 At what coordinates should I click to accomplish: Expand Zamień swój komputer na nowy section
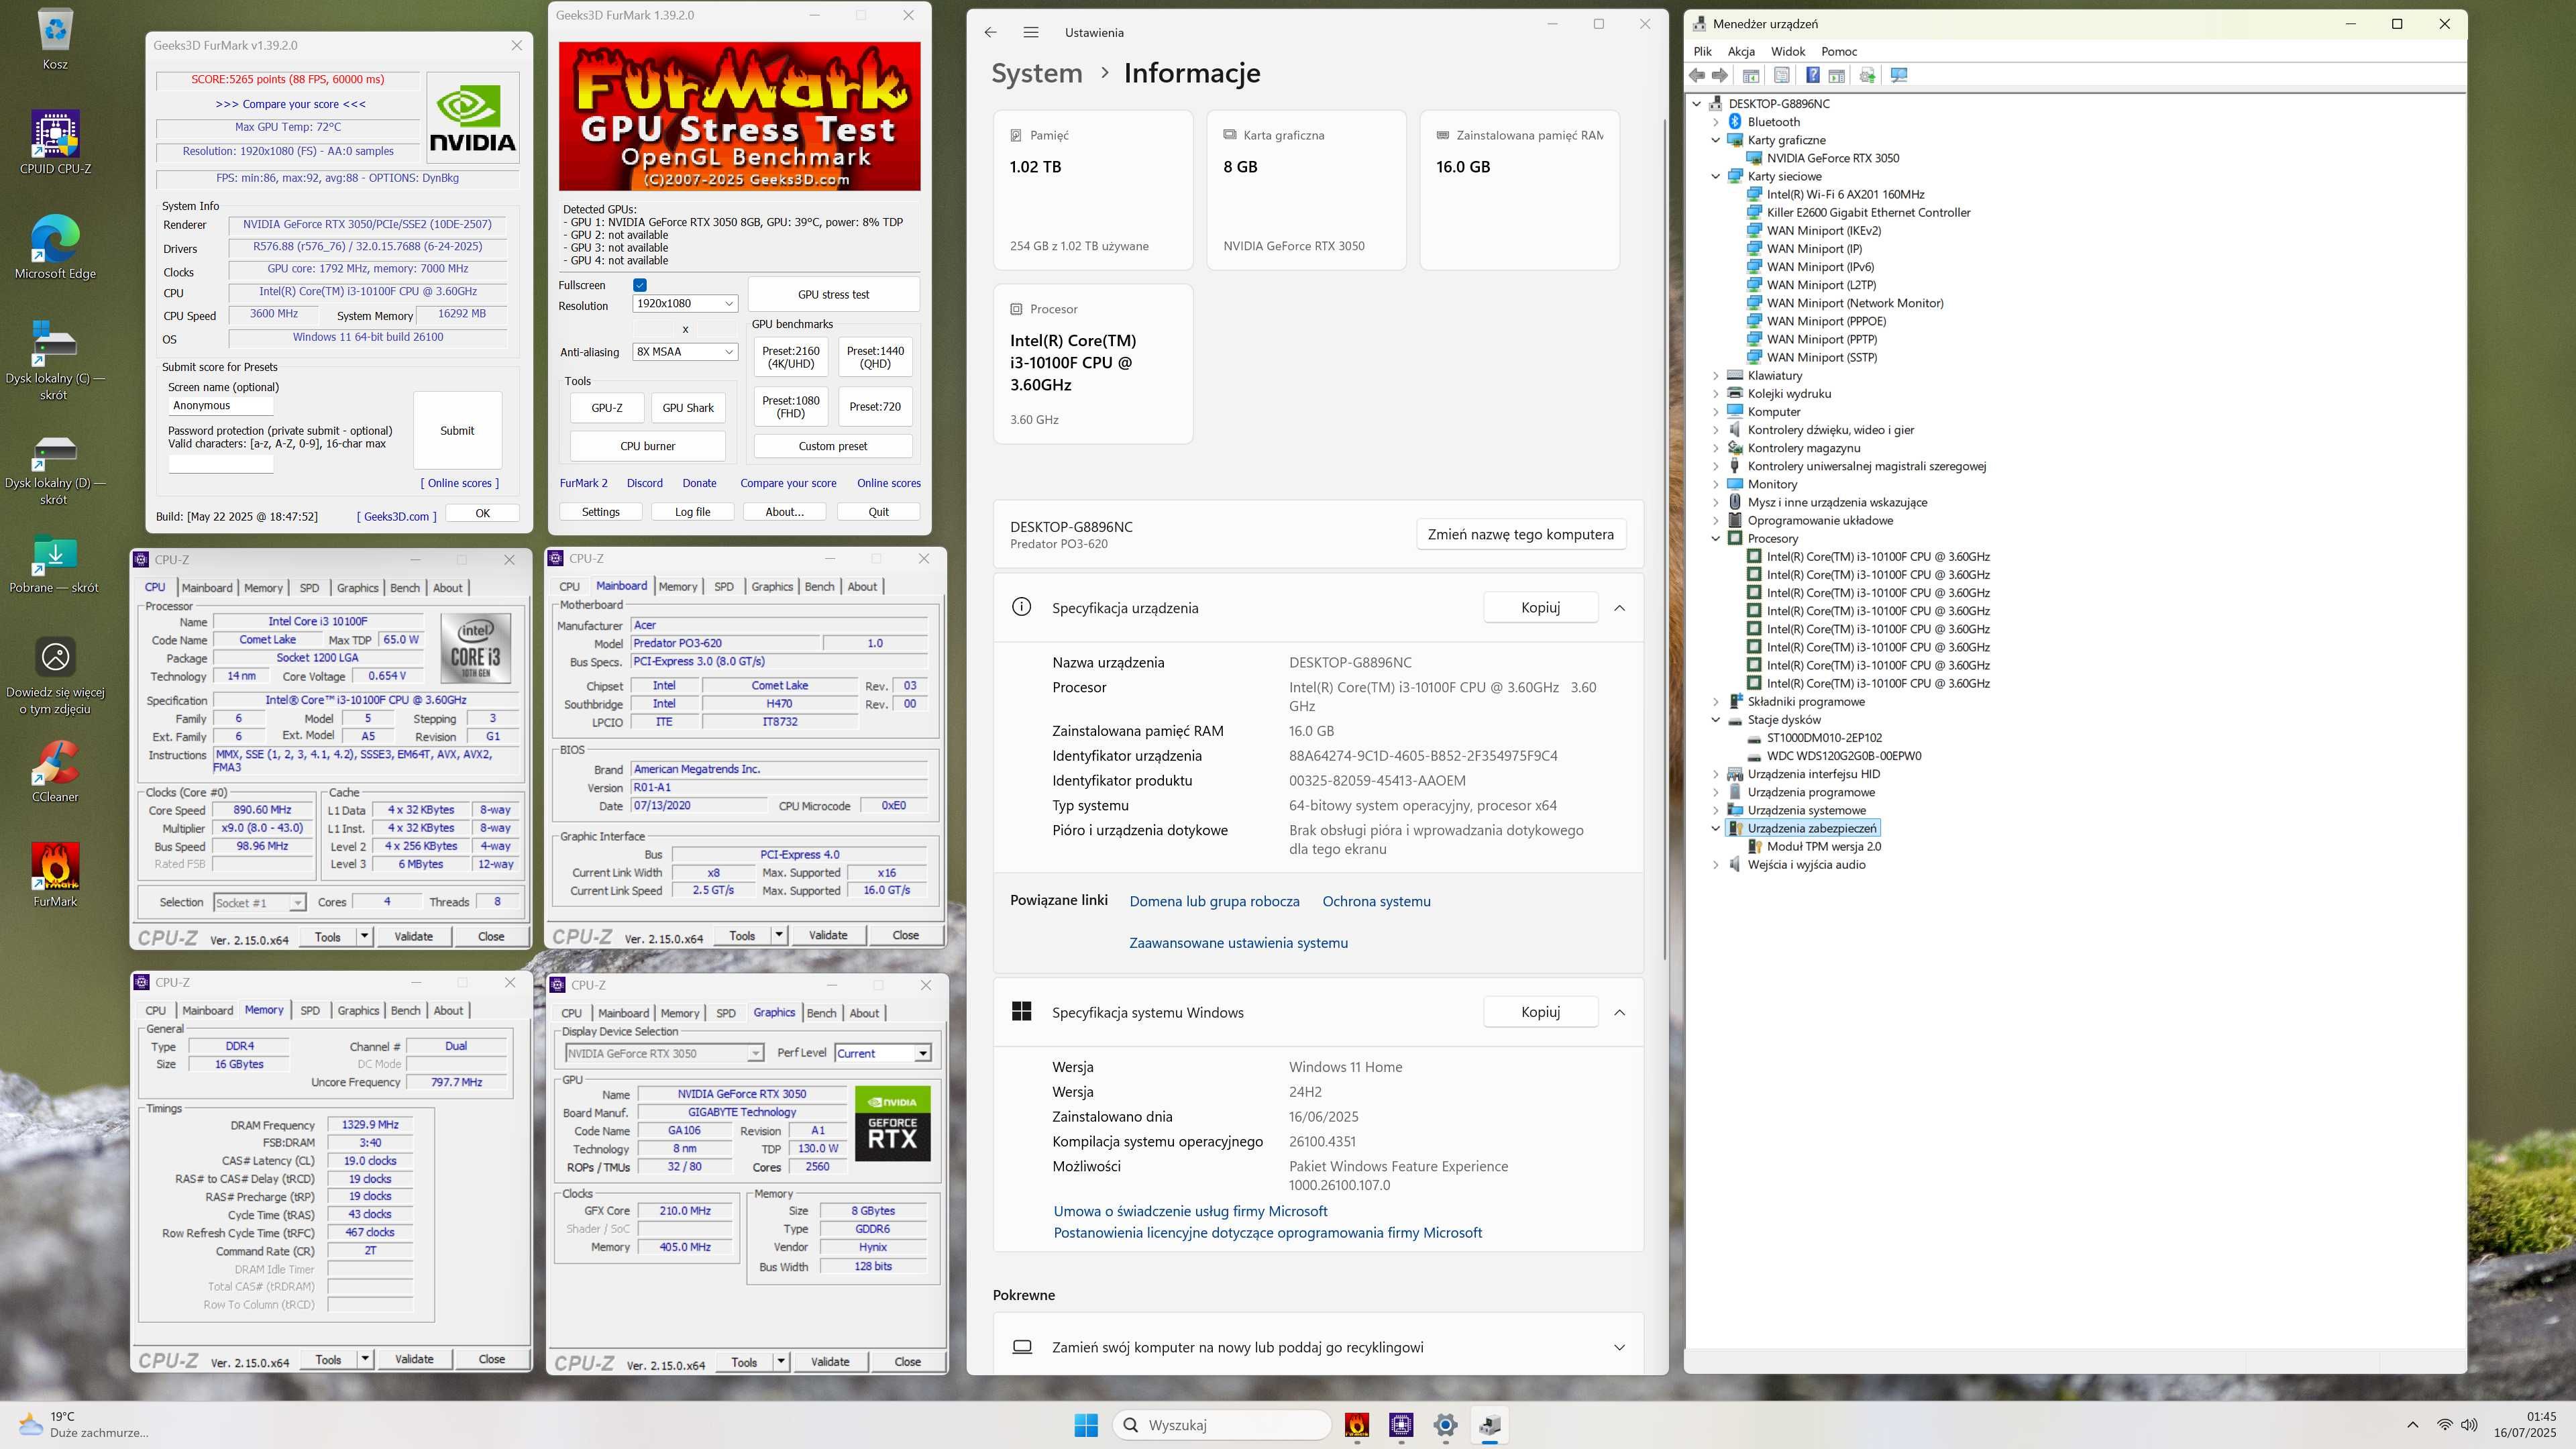tap(1619, 1347)
